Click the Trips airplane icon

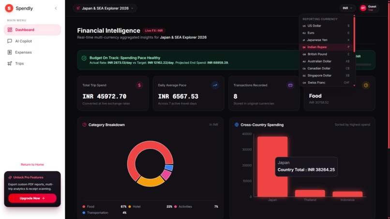click(x=10, y=63)
